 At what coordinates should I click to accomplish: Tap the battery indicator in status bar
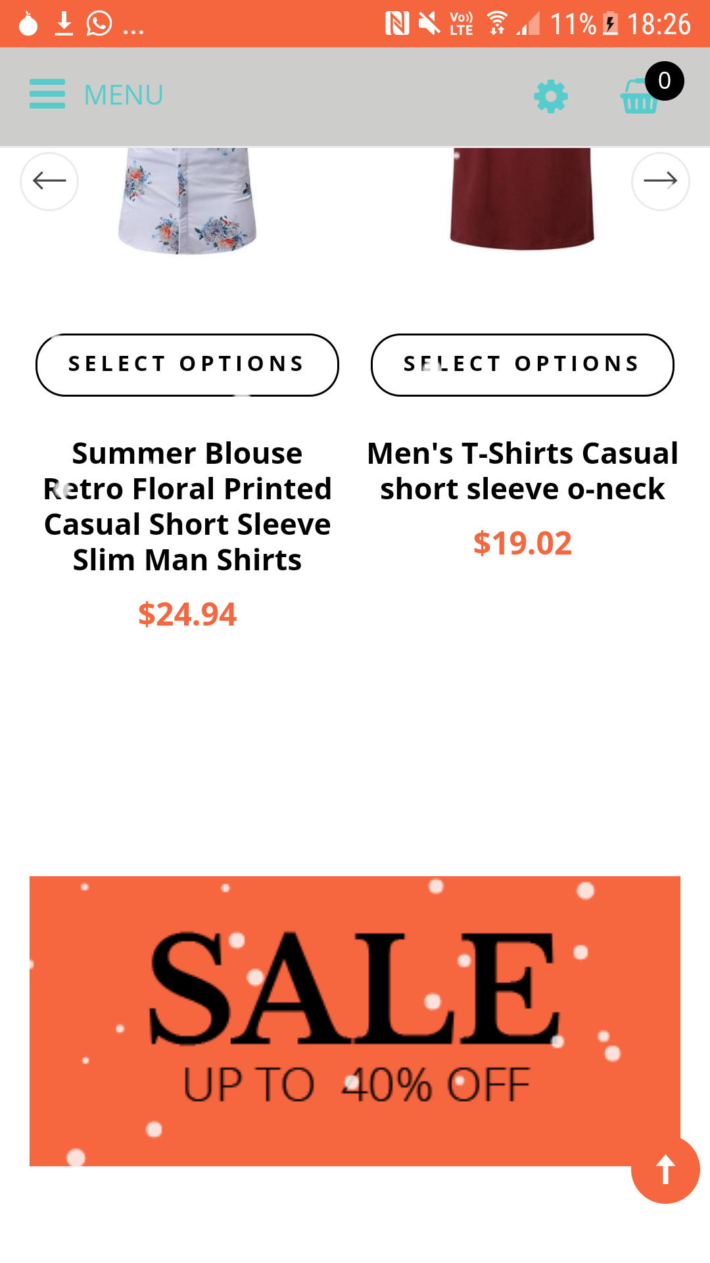611,24
